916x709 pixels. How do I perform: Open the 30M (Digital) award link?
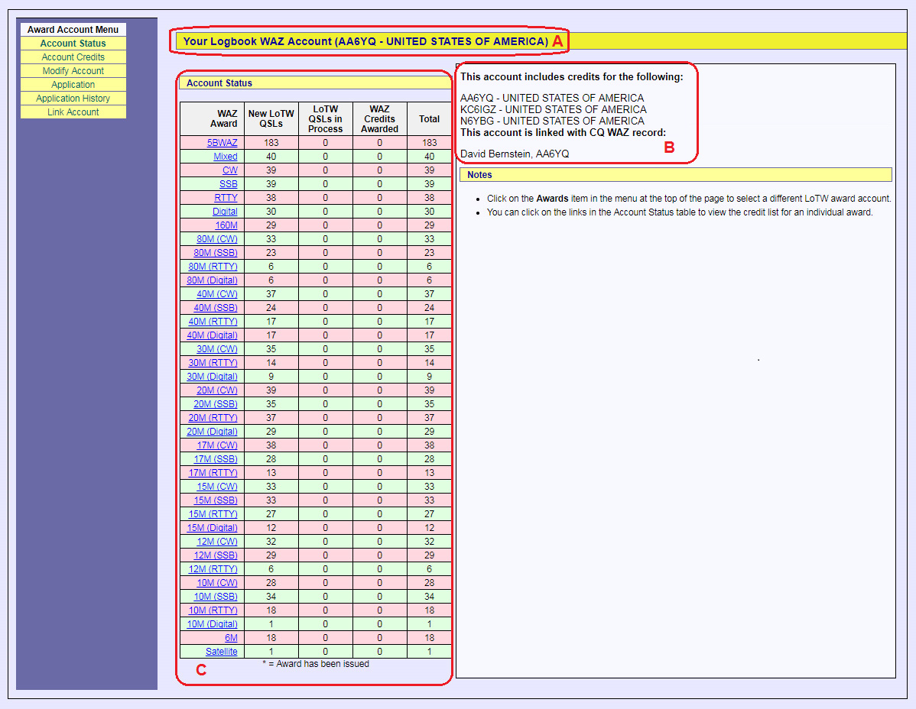(212, 377)
